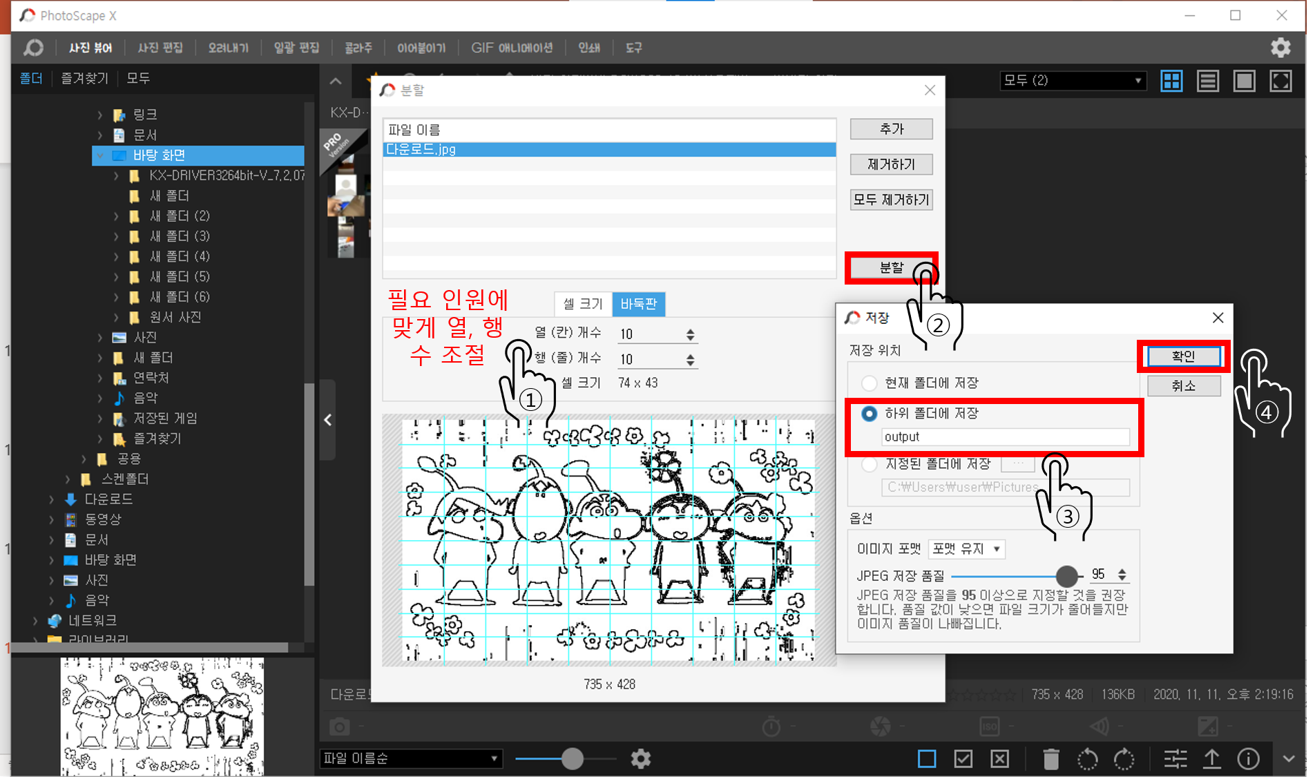Open 즐겨찾기 panel tab

(84, 78)
